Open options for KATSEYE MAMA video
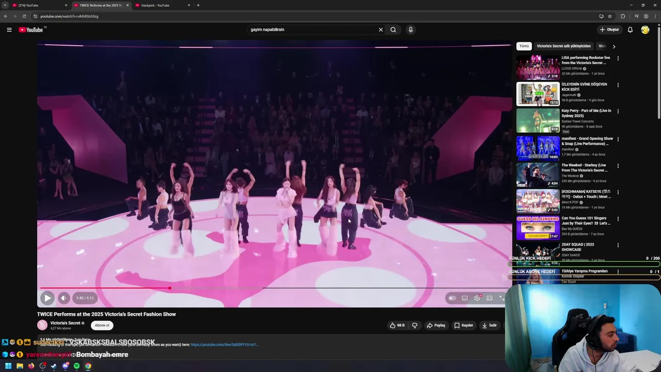The image size is (661, 372). [618, 192]
